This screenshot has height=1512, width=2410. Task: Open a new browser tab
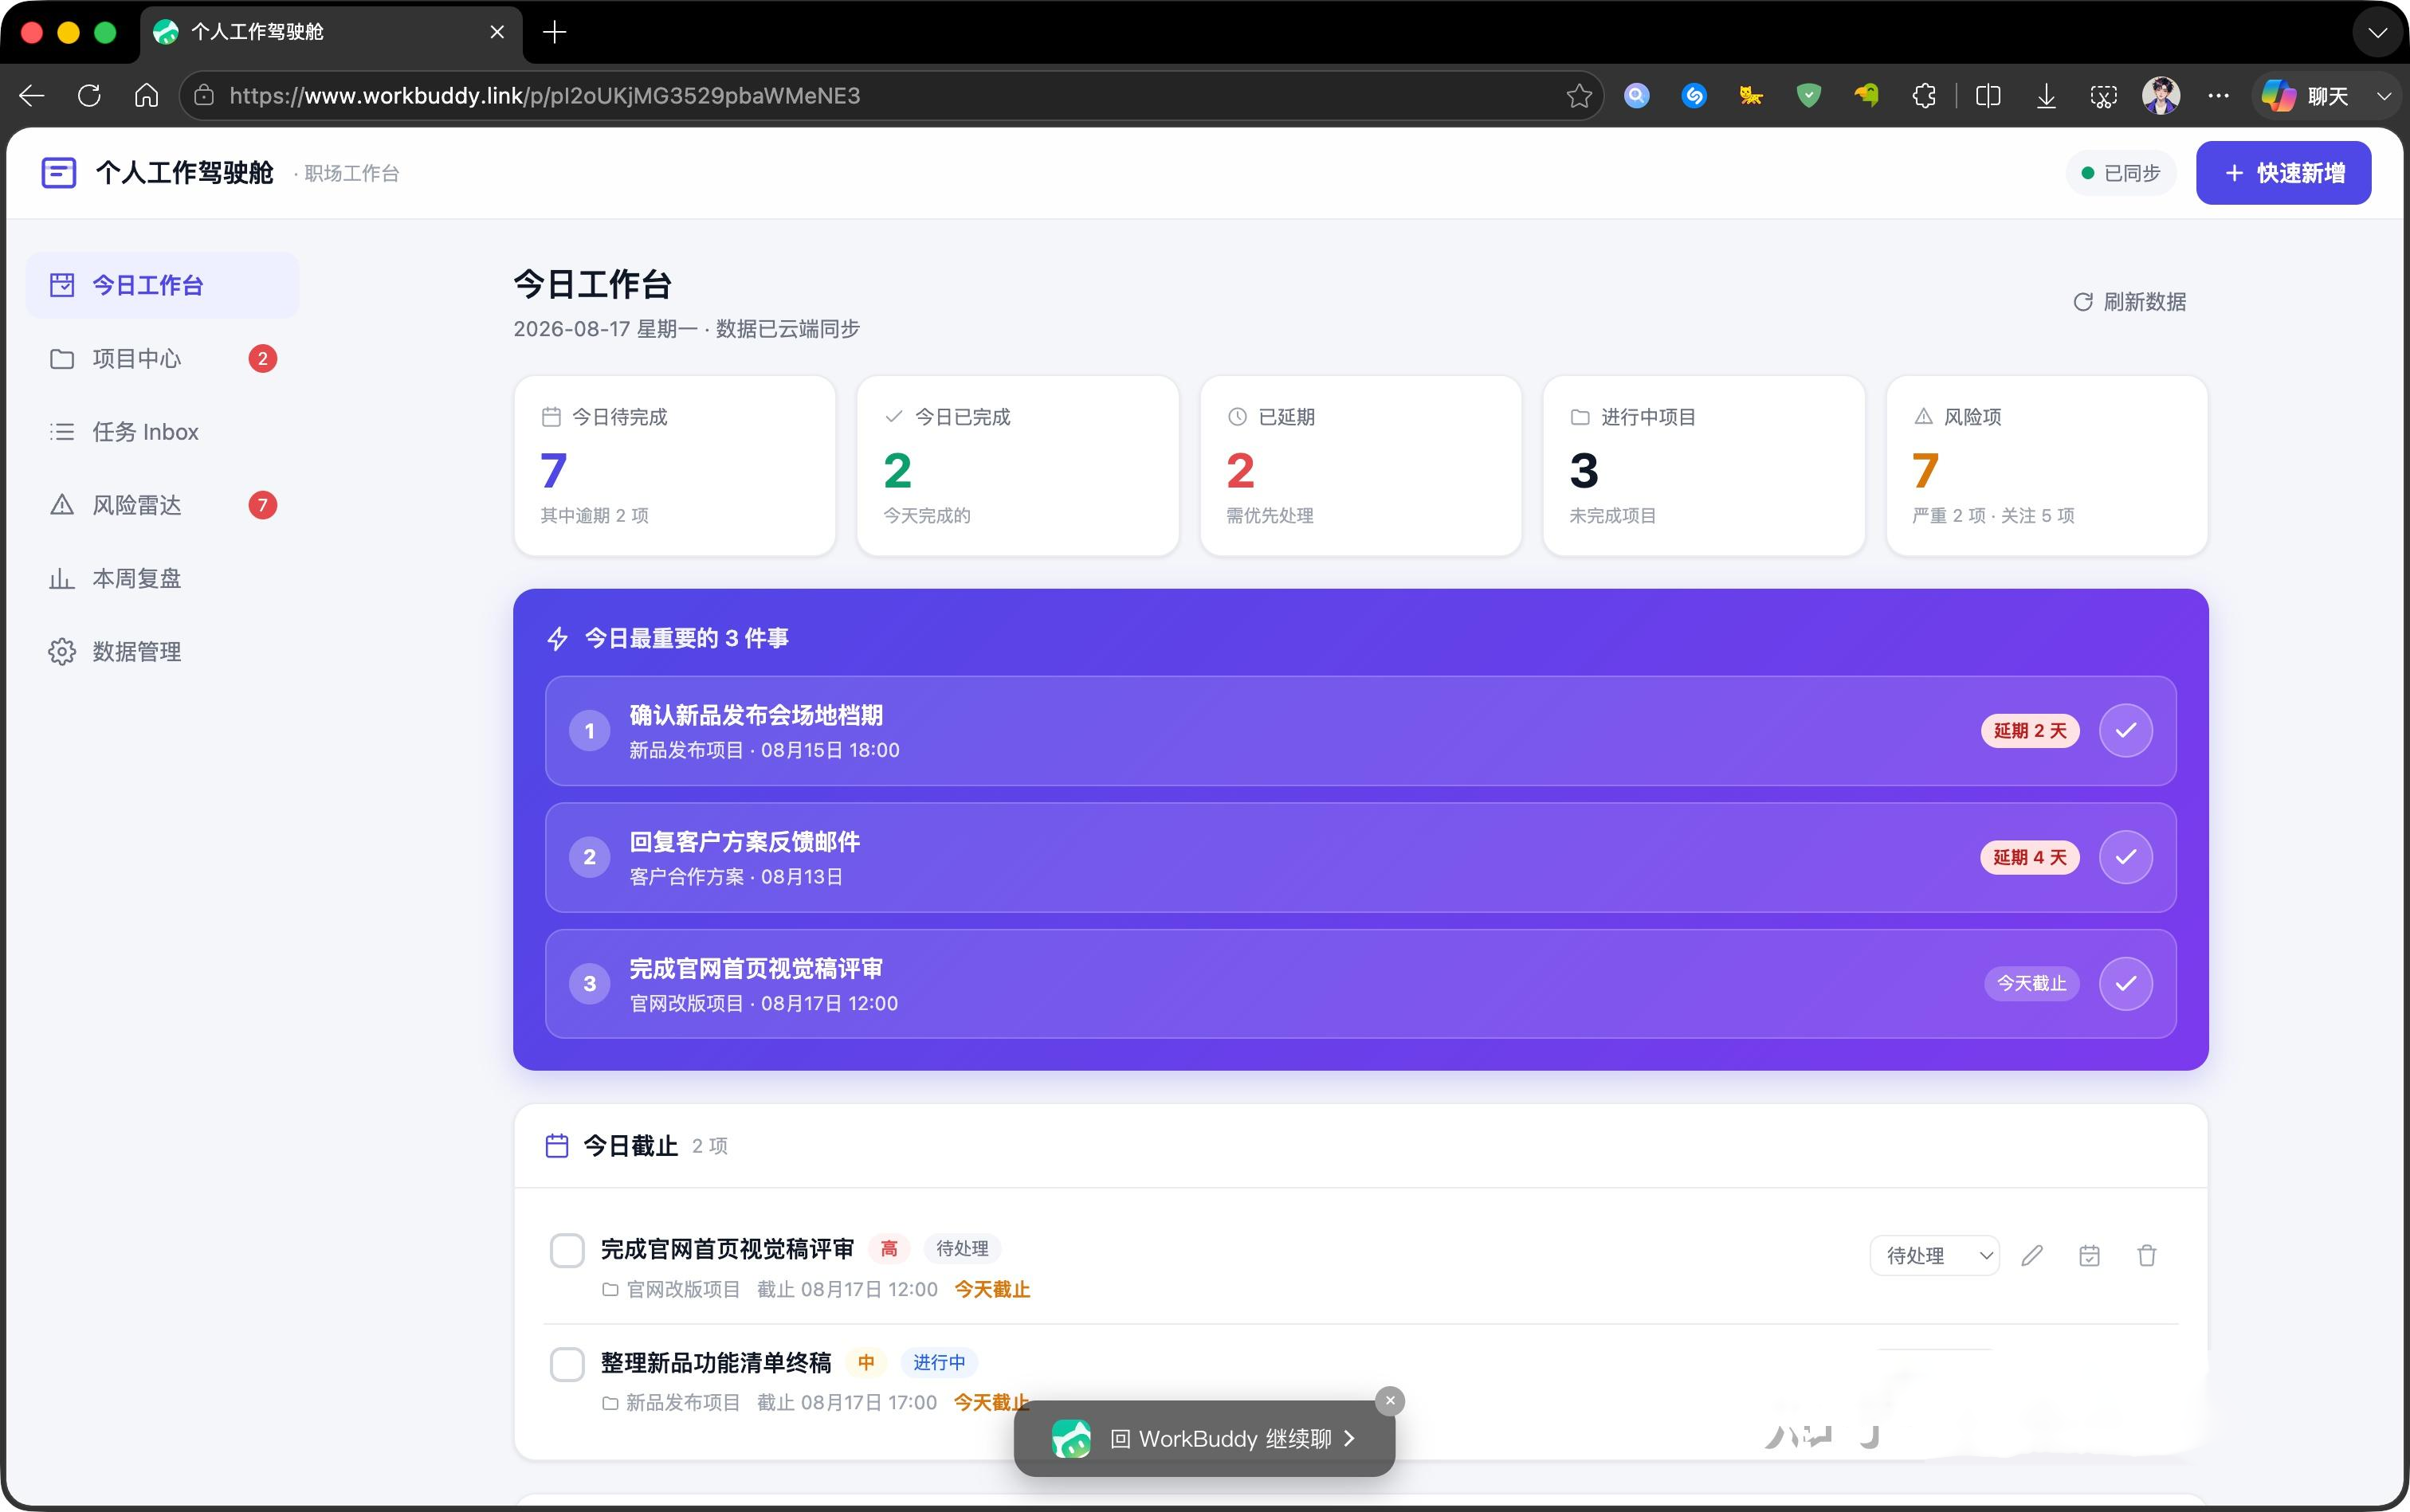(x=554, y=32)
